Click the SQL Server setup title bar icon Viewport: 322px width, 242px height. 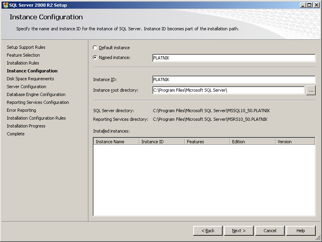(5, 5)
